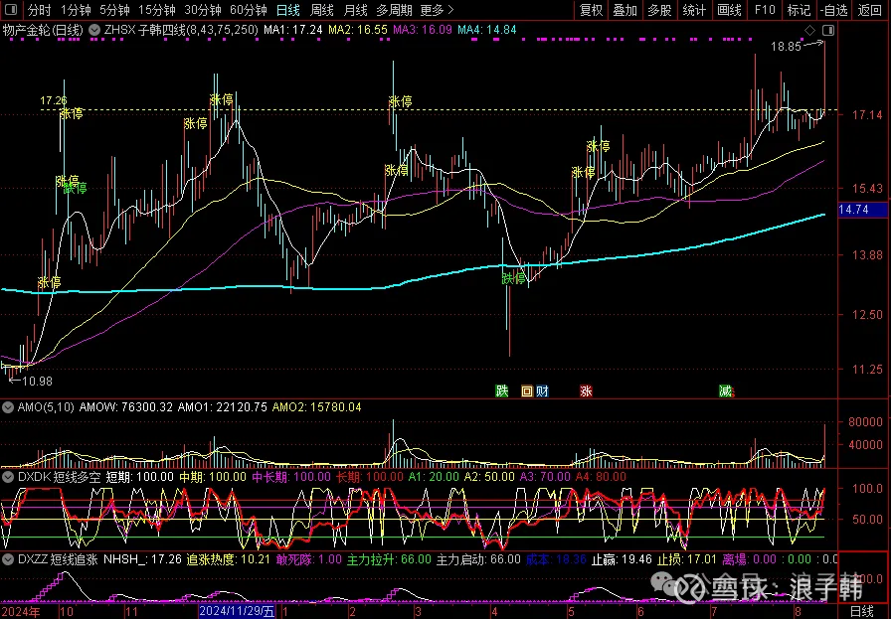Open the ZHSX indicator dropdown arrow
The width and height of the screenshot is (891, 619).
95,30
